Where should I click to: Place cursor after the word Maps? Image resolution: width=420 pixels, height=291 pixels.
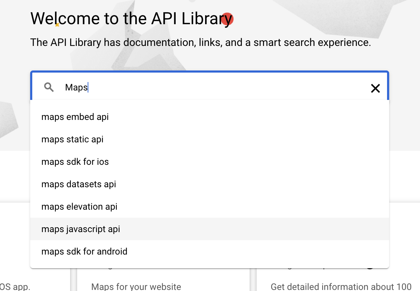88,87
